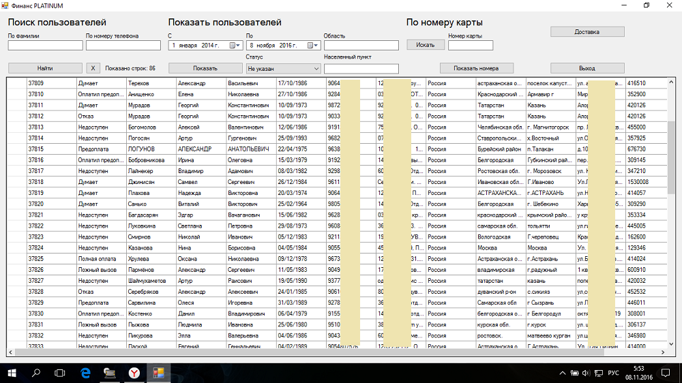Open the file manager taskbar icon
Viewport: 682px width, 383px height.
pyautogui.click(x=110, y=373)
